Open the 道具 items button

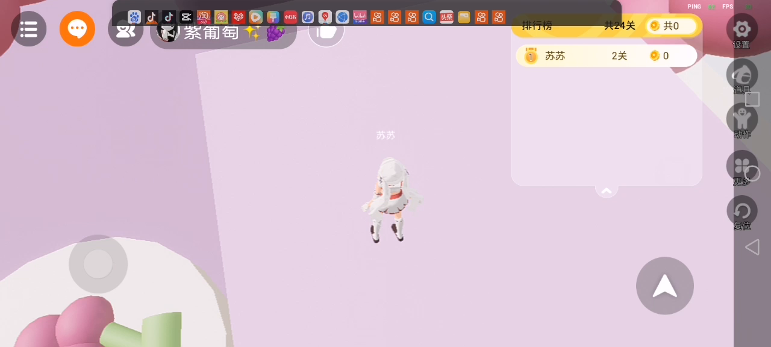(x=741, y=75)
